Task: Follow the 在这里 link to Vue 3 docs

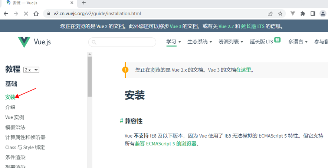Action: [243, 70]
